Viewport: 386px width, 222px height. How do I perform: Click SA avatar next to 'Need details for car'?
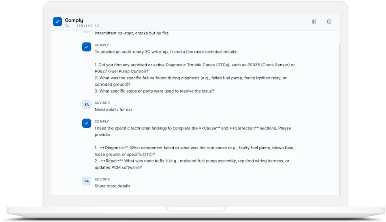tap(86, 104)
